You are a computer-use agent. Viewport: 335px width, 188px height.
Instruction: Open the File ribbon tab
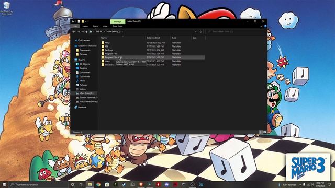tap(75, 26)
